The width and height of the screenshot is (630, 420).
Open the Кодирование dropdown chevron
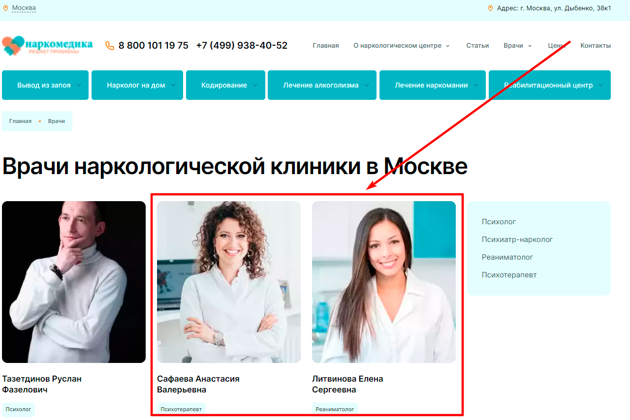point(255,85)
